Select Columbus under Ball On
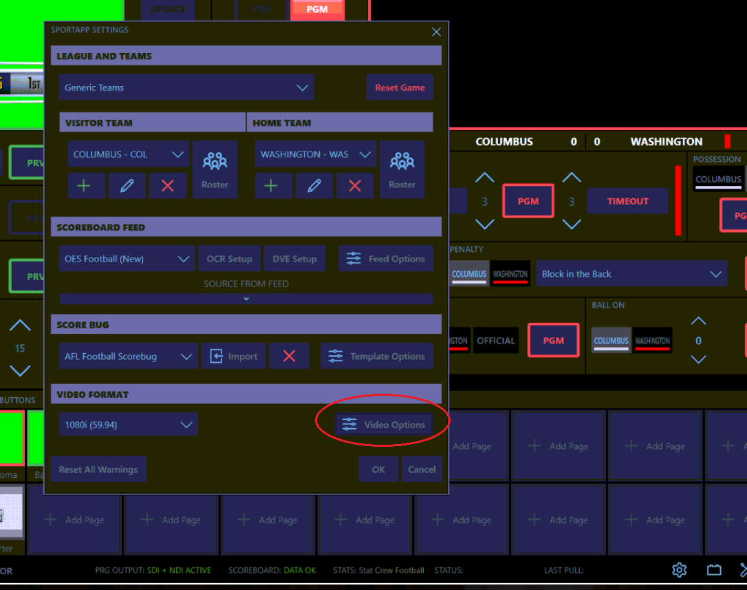The width and height of the screenshot is (747, 590). [x=611, y=341]
